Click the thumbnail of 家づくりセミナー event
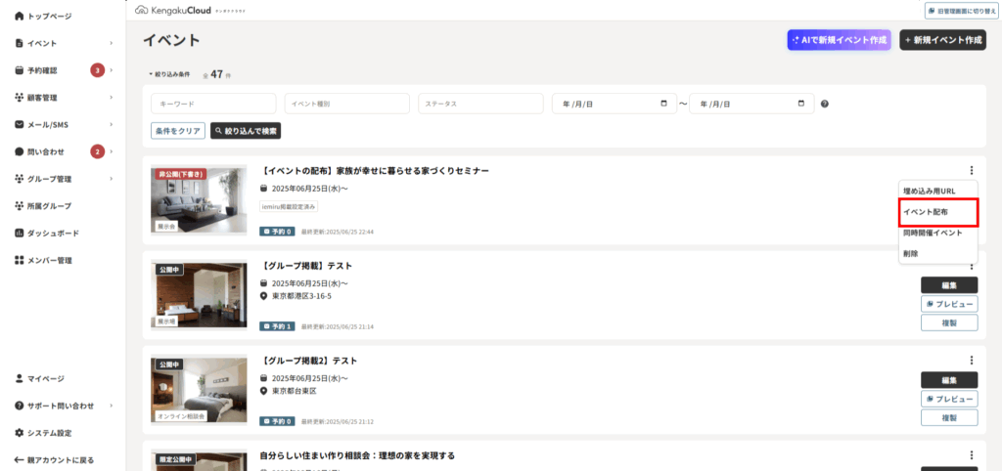 click(x=200, y=199)
